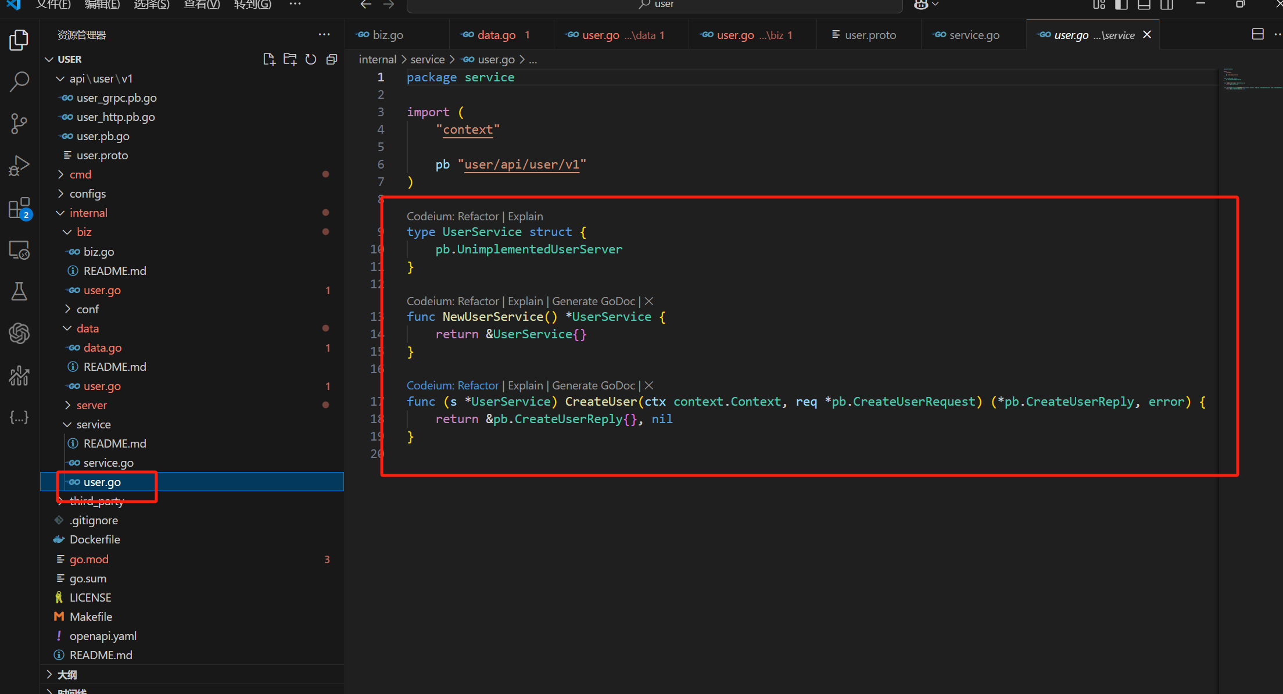This screenshot has width=1283, height=694.
Task: Click the New Folder icon in explorer
Action: pyautogui.click(x=290, y=59)
